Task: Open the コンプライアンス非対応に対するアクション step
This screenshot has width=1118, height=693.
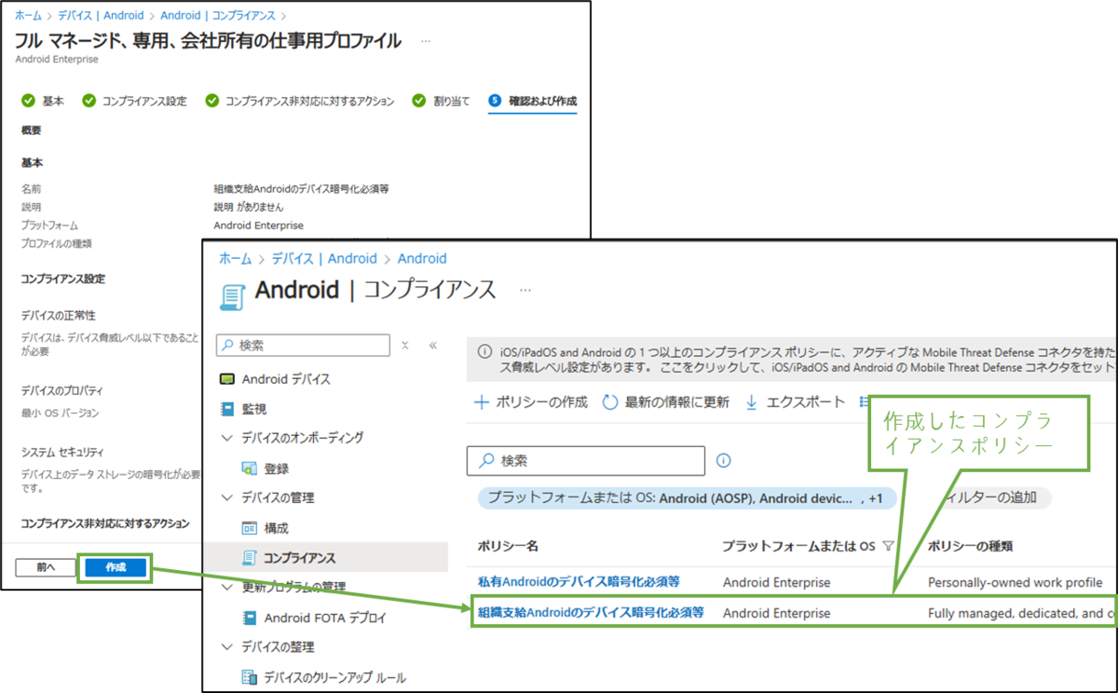Action: click(300, 101)
